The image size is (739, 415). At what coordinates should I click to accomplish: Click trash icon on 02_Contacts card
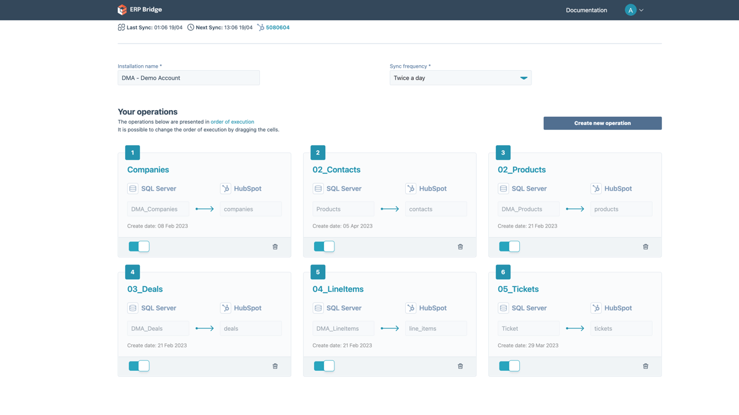pyautogui.click(x=460, y=247)
